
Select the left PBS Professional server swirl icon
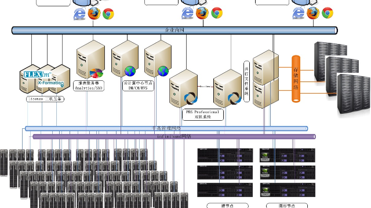pos(191,98)
